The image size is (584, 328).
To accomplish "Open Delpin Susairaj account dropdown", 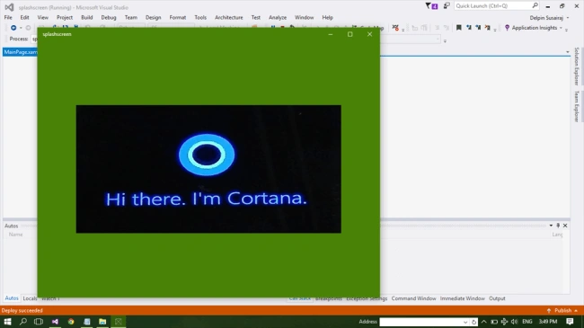I will point(568,17).
